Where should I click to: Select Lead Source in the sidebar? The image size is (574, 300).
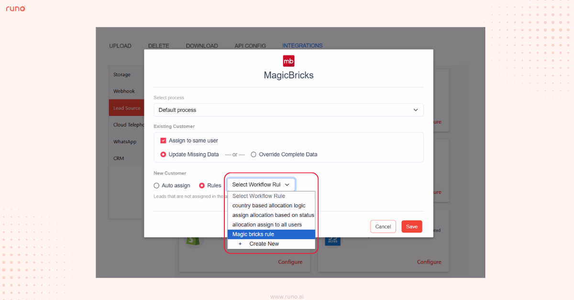126,107
